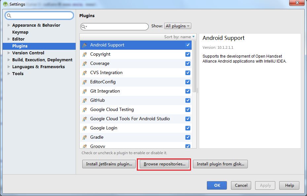Select the Copyright plugin row
Image resolution: width=307 pixels, height=196 pixels.
coord(136,54)
